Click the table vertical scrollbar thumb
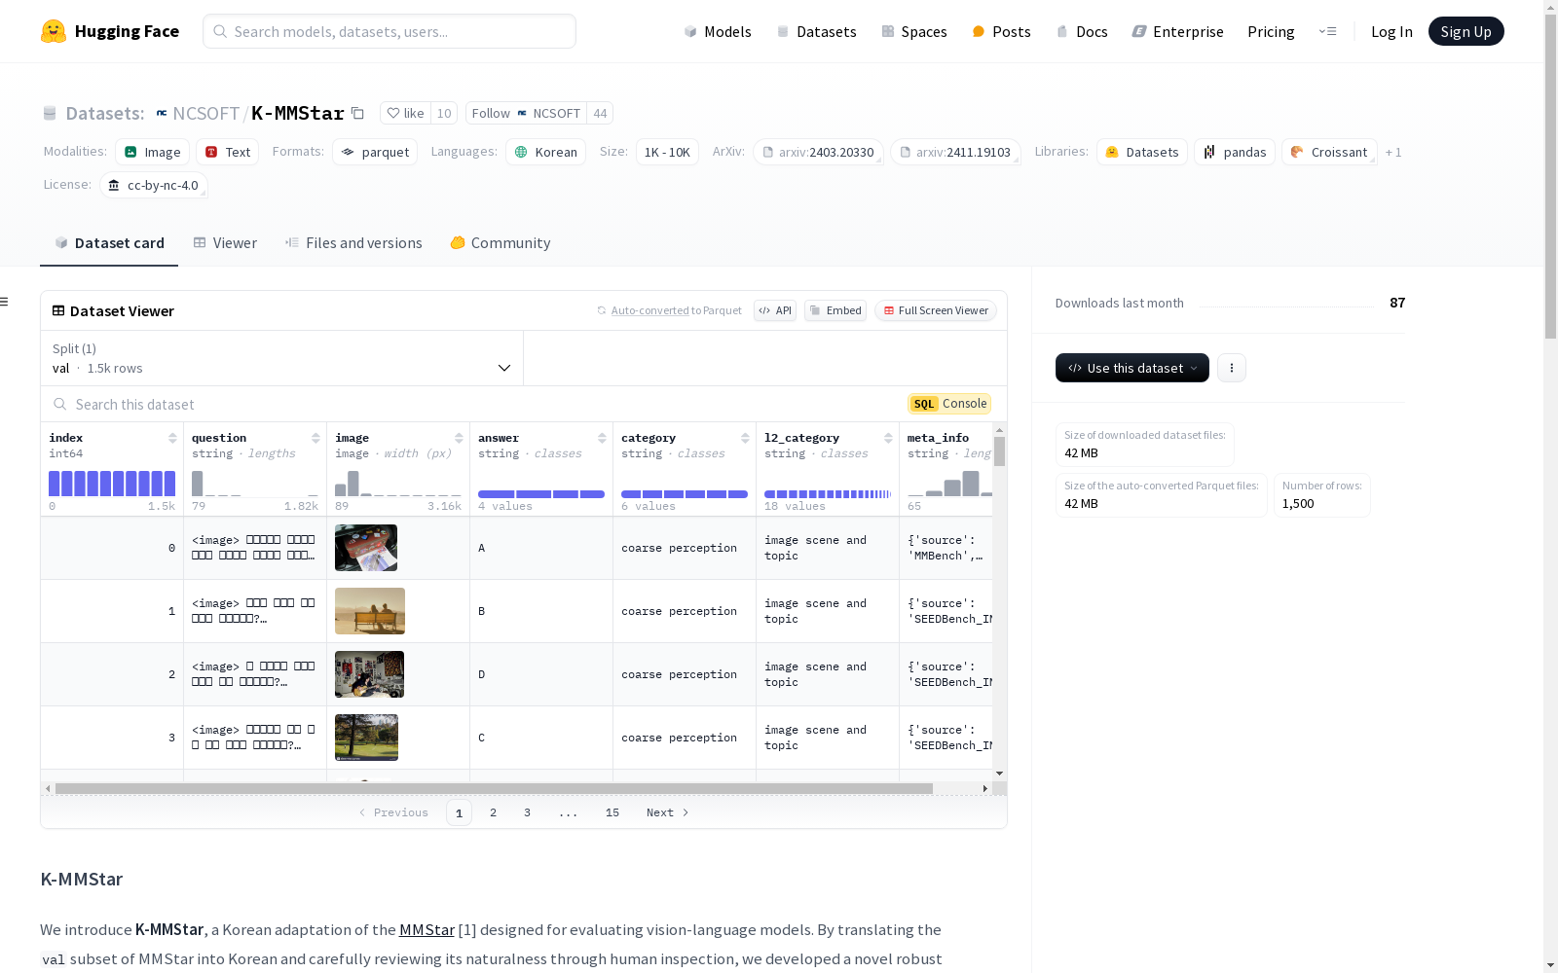This screenshot has height=973, width=1558. pos(999,450)
